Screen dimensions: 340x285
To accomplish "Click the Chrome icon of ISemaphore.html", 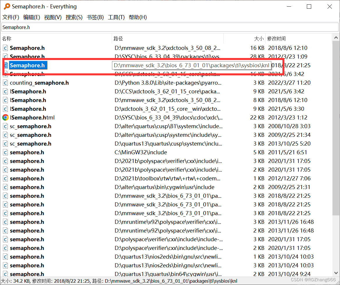I will (x=6, y=117).
